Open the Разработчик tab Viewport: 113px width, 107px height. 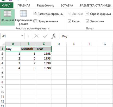(45, 5)
